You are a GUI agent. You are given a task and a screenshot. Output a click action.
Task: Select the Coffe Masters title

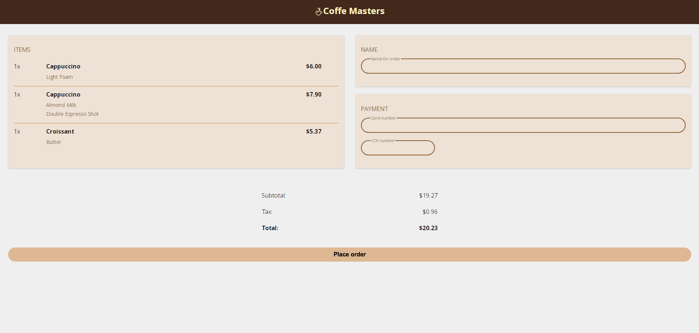click(354, 11)
